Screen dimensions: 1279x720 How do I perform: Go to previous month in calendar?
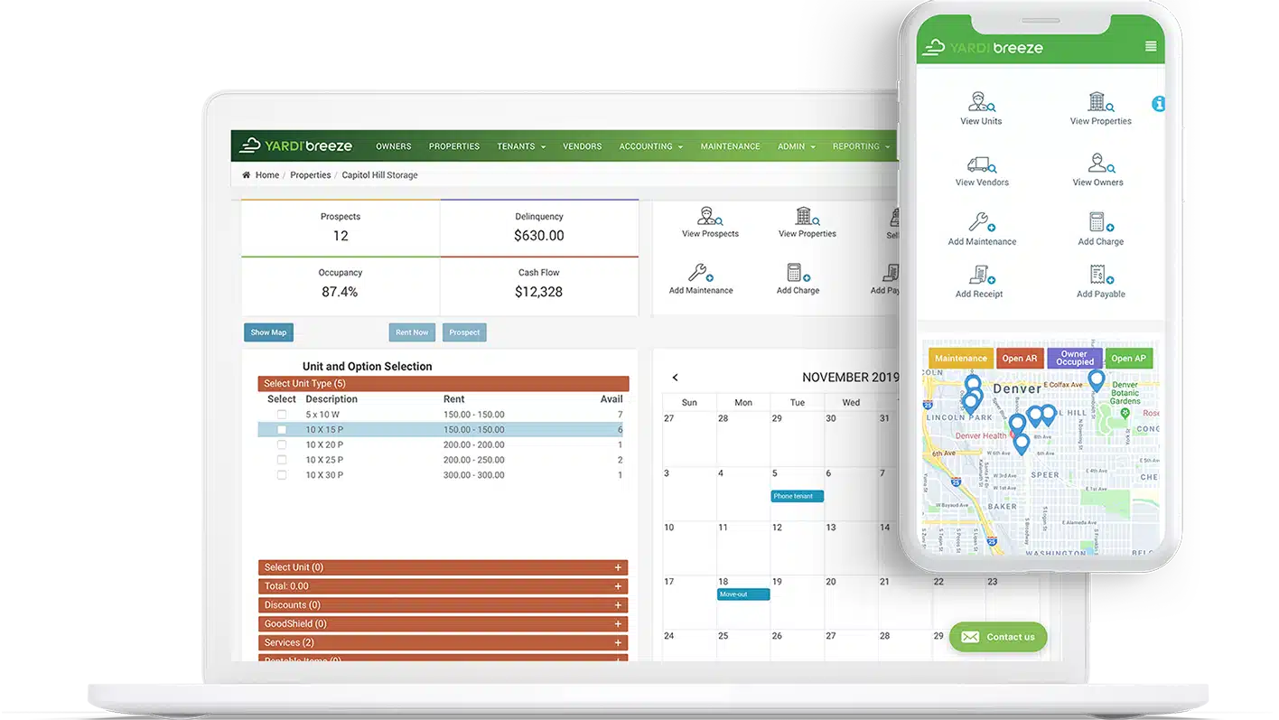tap(675, 378)
